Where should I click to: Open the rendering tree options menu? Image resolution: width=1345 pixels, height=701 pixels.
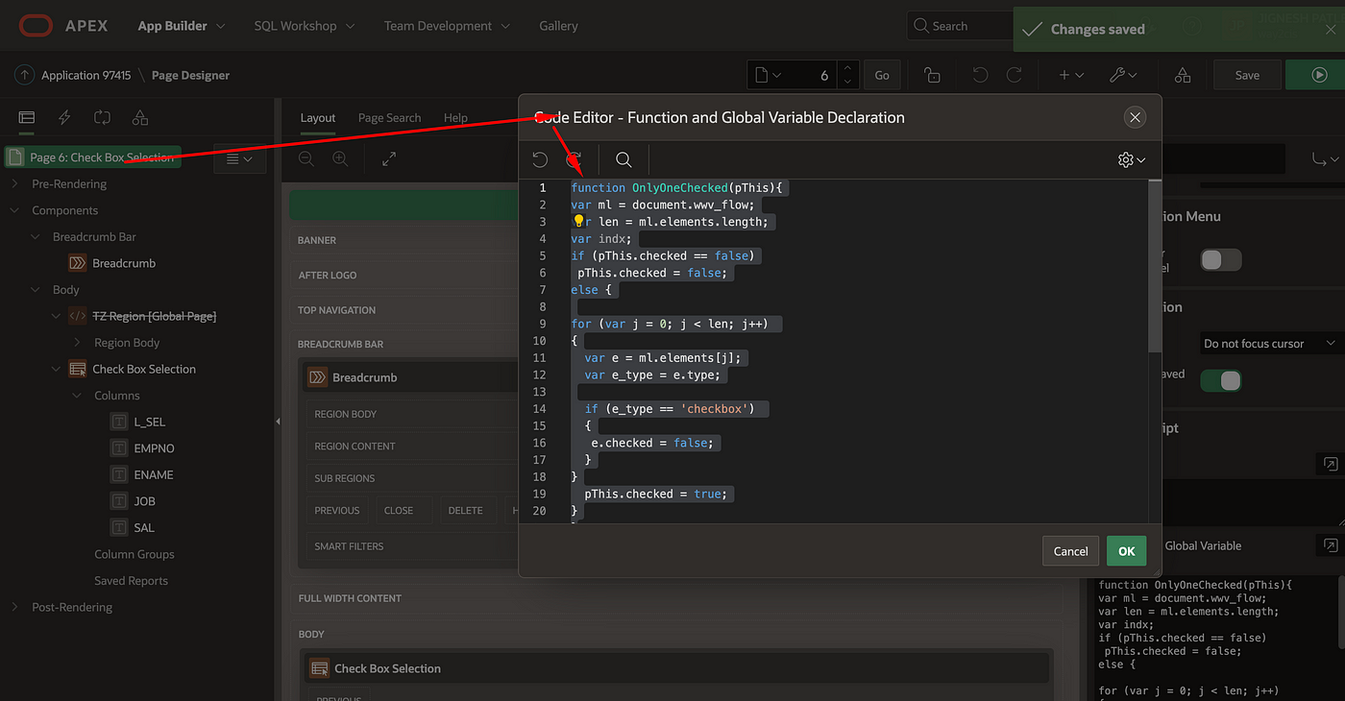pyautogui.click(x=239, y=158)
